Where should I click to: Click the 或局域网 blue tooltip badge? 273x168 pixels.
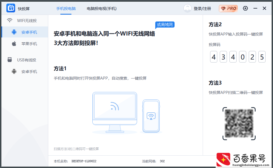(x=165, y=25)
